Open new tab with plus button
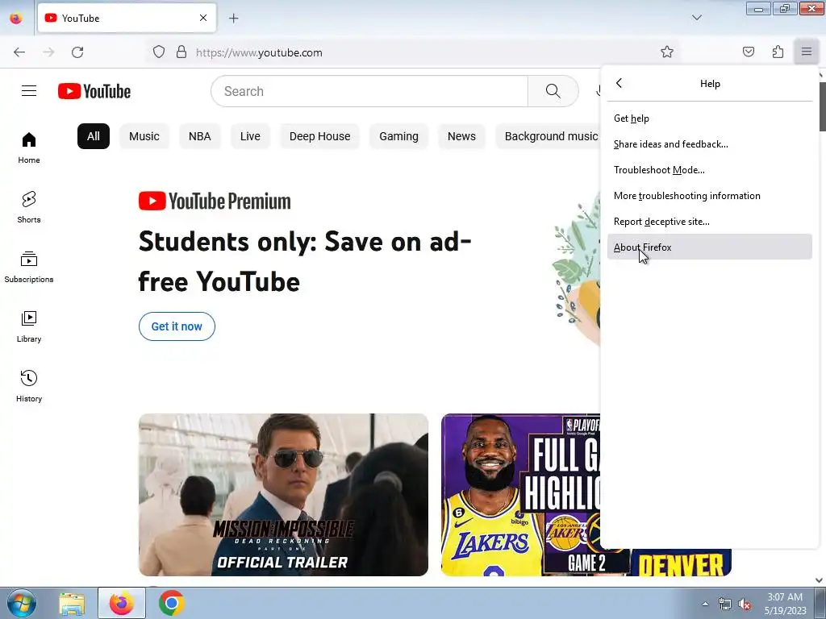The image size is (826, 619). pos(233,19)
